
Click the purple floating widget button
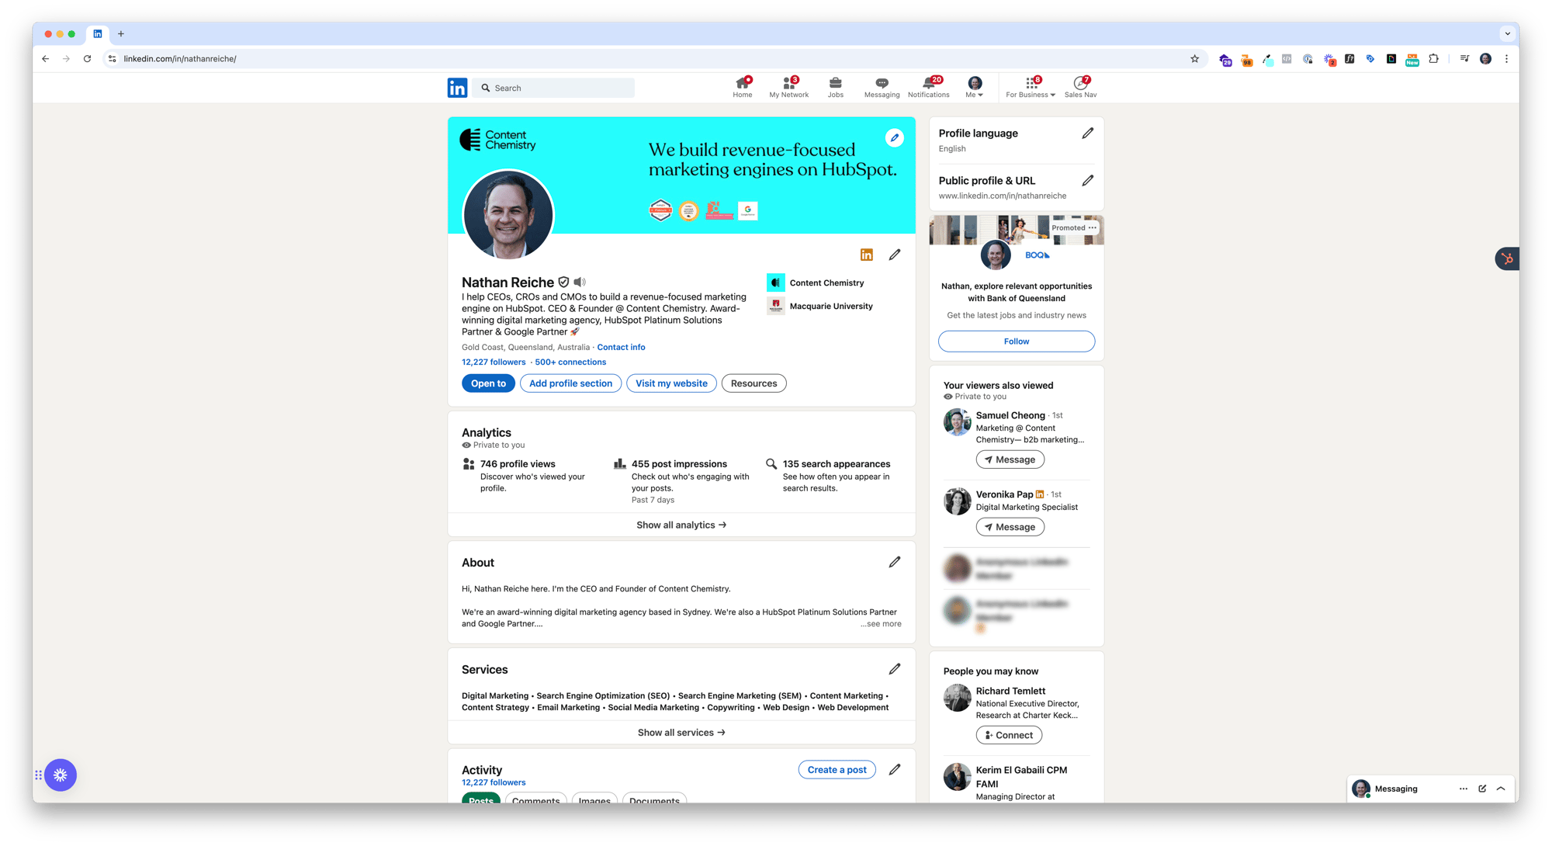click(x=61, y=775)
